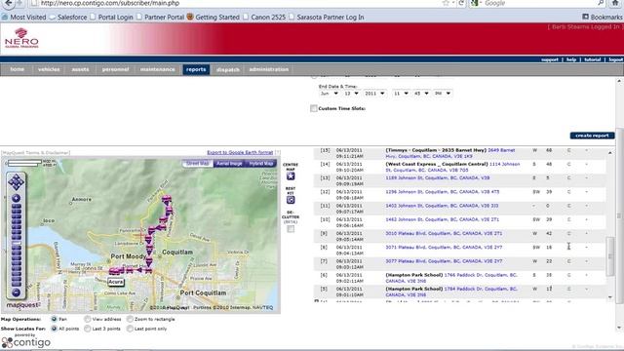Click the bookmark star in address bar
The height and width of the screenshot is (351, 624).
click(446, 3)
